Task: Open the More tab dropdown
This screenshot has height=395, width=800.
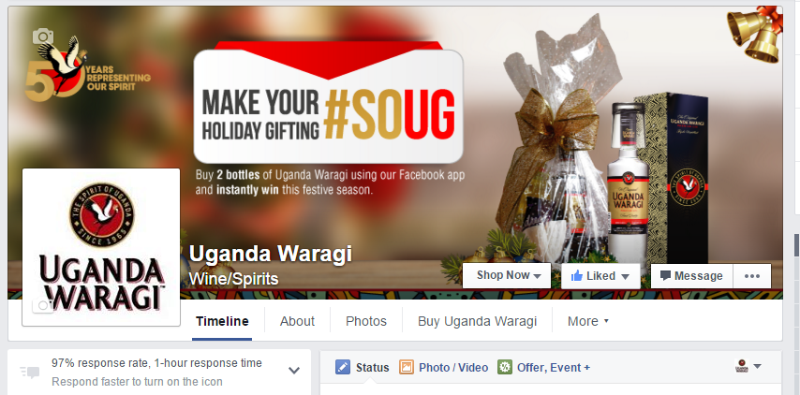Action: pos(588,321)
